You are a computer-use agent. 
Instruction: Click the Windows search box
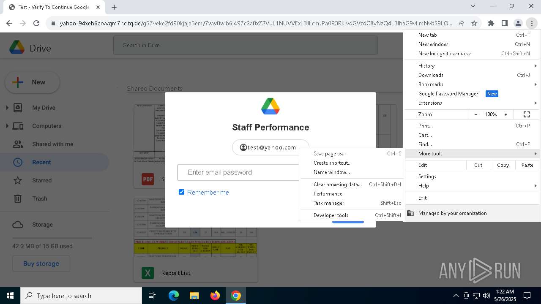81,296
